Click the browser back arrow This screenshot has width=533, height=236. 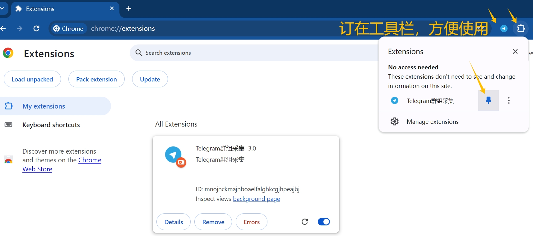pyautogui.click(x=3, y=29)
